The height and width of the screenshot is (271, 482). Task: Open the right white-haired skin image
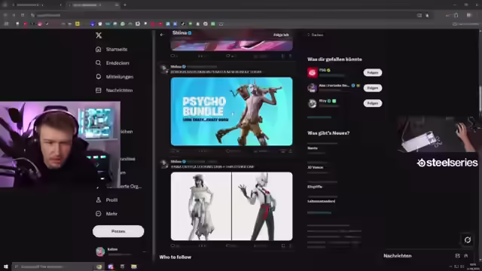point(262,206)
